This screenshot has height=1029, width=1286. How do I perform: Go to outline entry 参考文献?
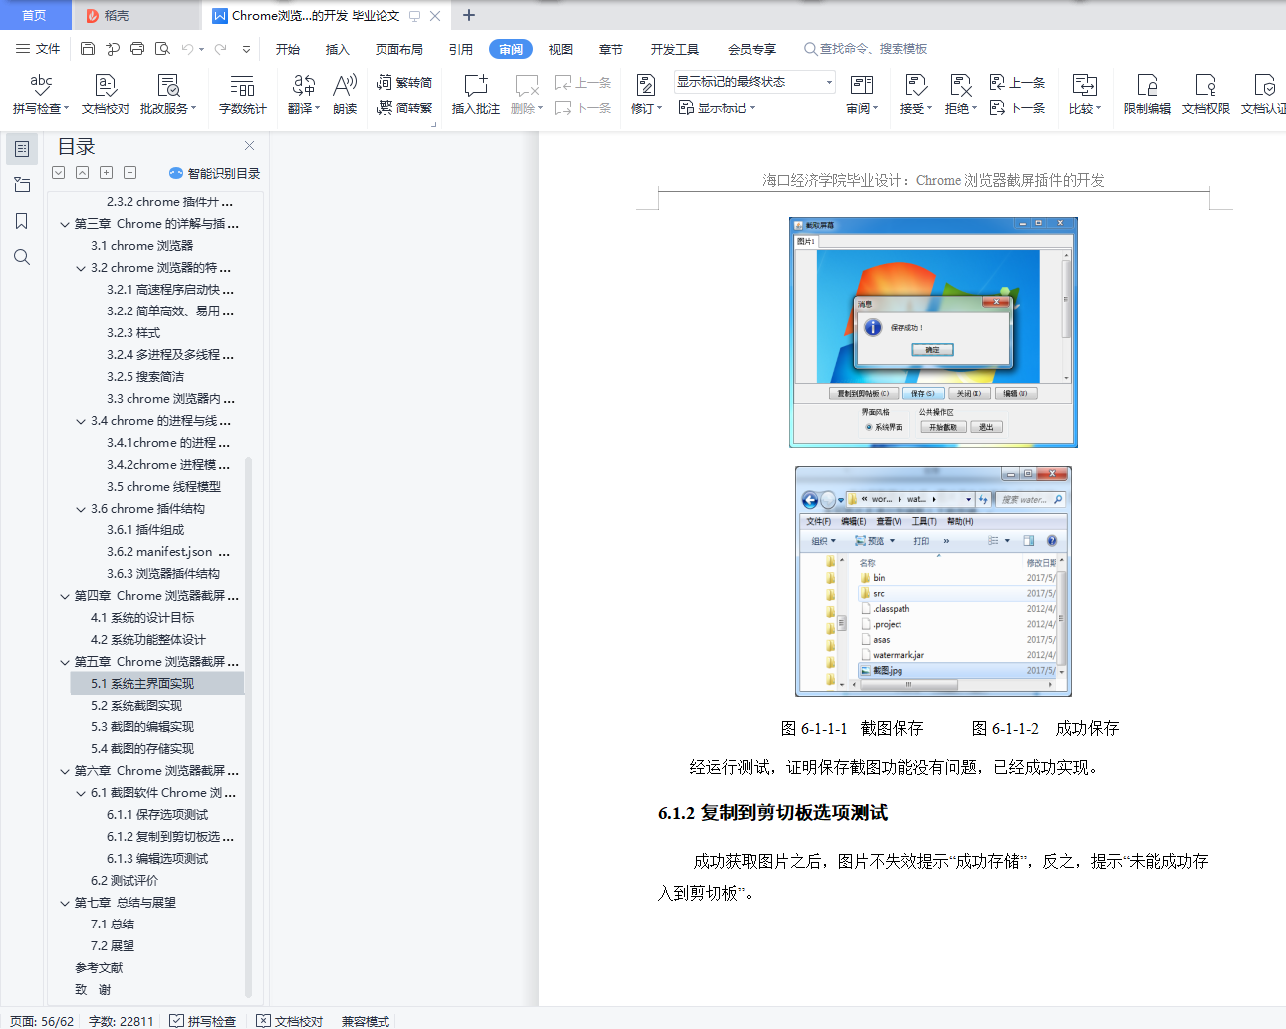pos(99,968)
